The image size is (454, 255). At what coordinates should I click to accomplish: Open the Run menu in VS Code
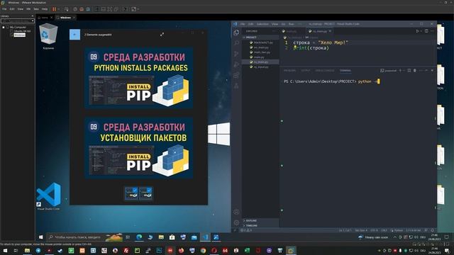(291, 24)
